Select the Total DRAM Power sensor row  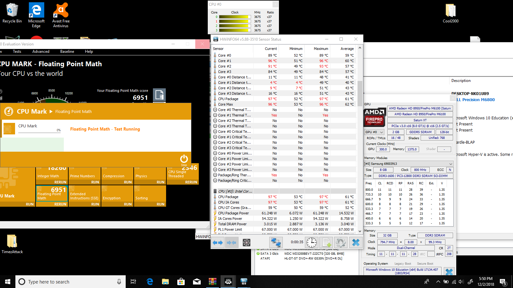point(284,224)
